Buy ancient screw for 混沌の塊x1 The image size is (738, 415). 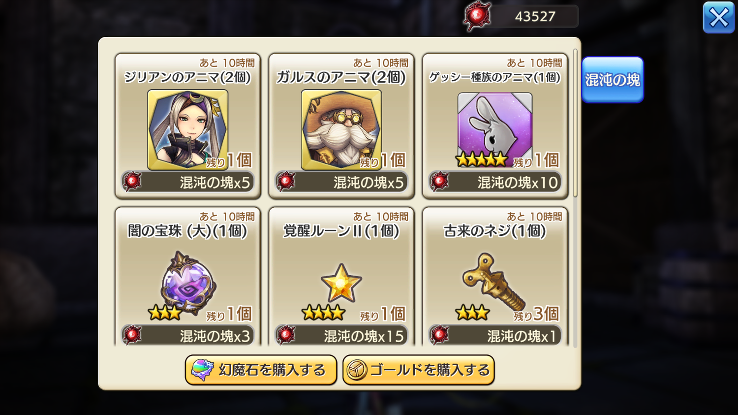[x=495, y=335]
